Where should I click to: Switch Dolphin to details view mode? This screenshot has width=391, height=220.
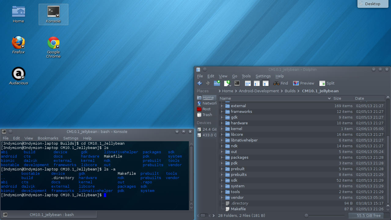point(265,83)
